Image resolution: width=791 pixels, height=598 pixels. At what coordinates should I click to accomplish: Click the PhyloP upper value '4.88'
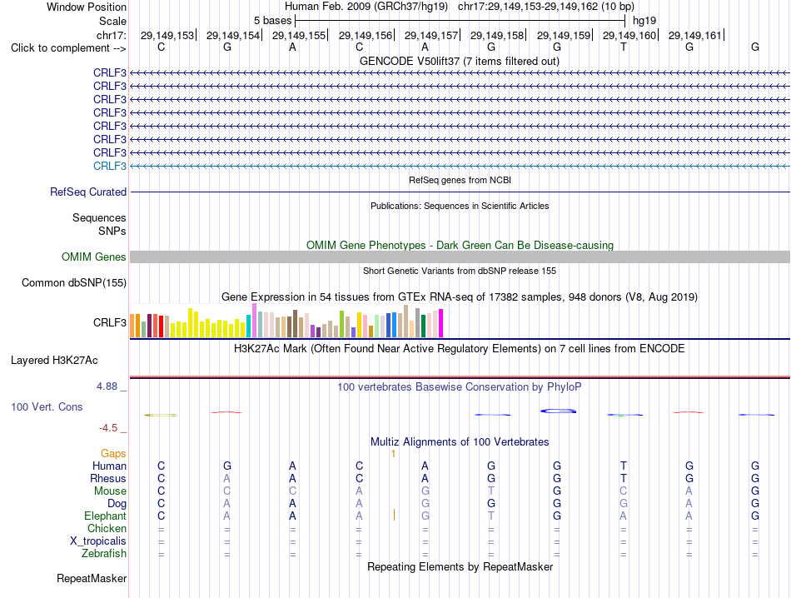(x=107, y=386)
